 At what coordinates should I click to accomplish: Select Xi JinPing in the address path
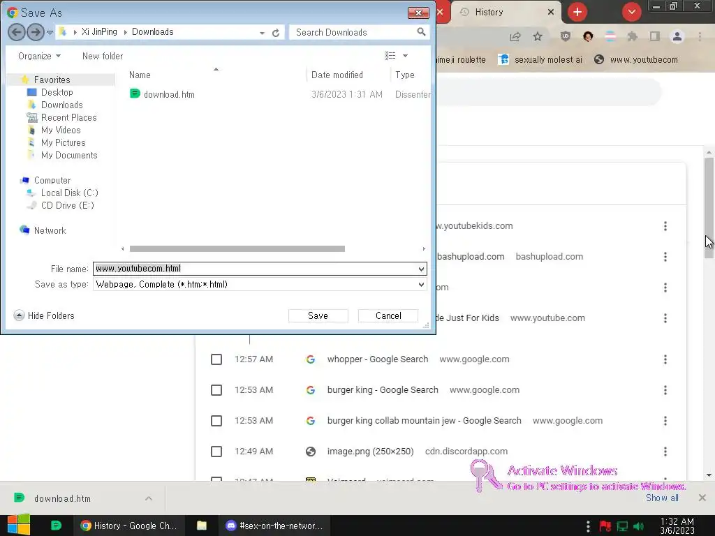coord(99,32)
